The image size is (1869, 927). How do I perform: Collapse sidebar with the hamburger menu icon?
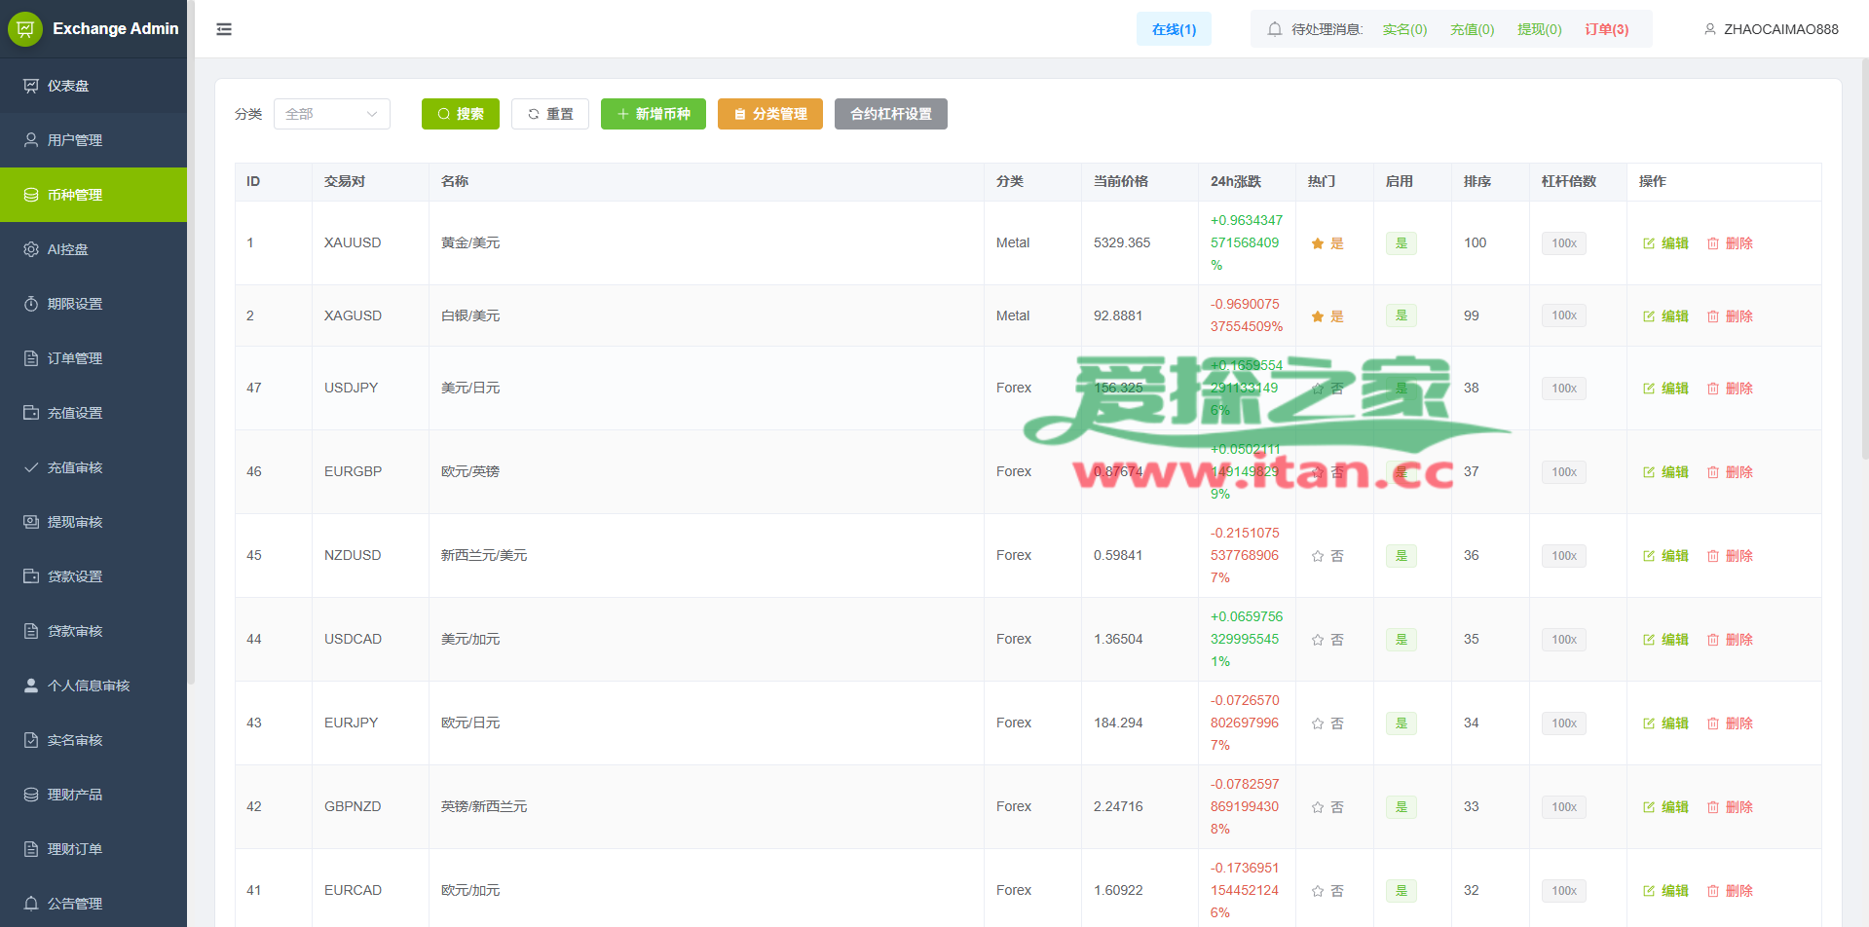point(224,29)
